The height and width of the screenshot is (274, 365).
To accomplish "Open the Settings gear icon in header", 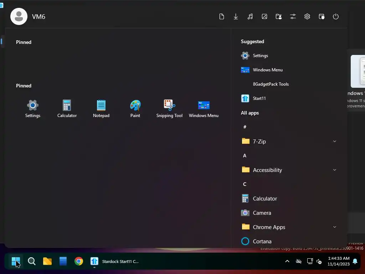I will coord(307,16).
